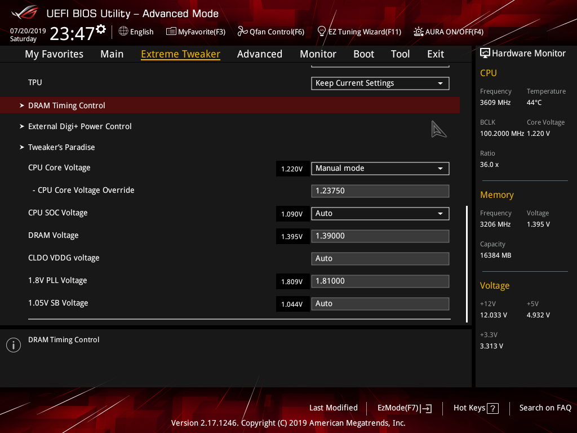Click Memory frequency 3206 MHz value

click(495, 224)
